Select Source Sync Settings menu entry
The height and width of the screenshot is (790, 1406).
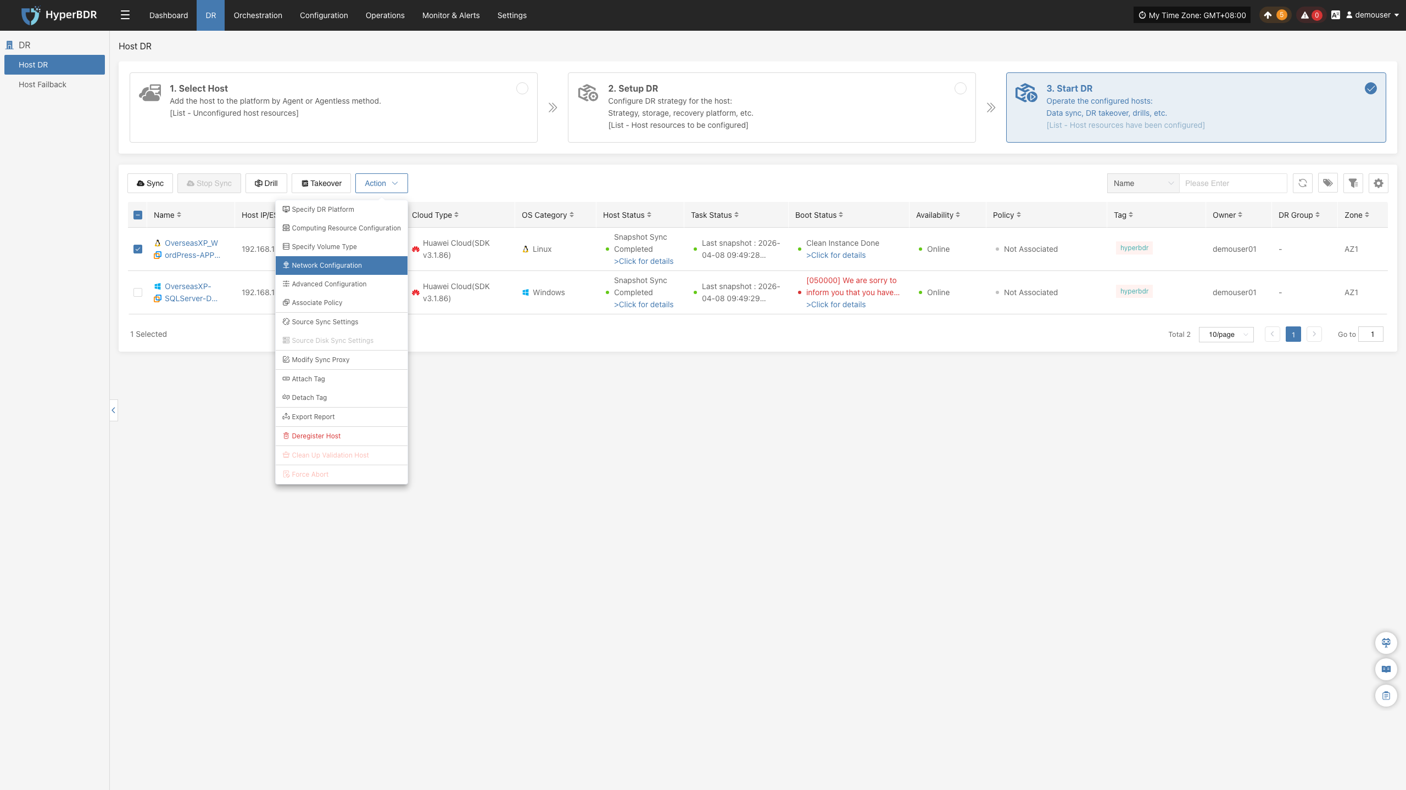tap(342, 322)
